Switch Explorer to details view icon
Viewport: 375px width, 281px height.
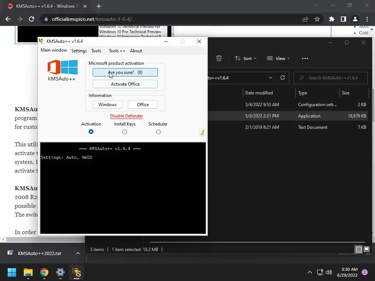(359, 250)
